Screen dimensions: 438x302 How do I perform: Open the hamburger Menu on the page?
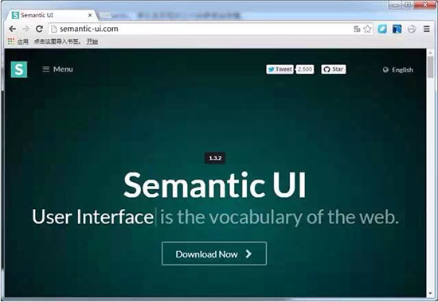point(57,69)
